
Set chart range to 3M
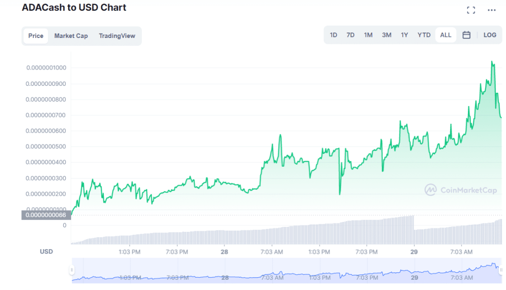point(386,35)
